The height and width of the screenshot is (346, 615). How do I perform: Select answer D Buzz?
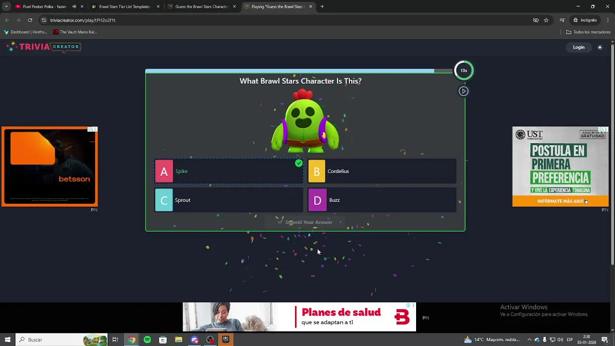point(381,200)
